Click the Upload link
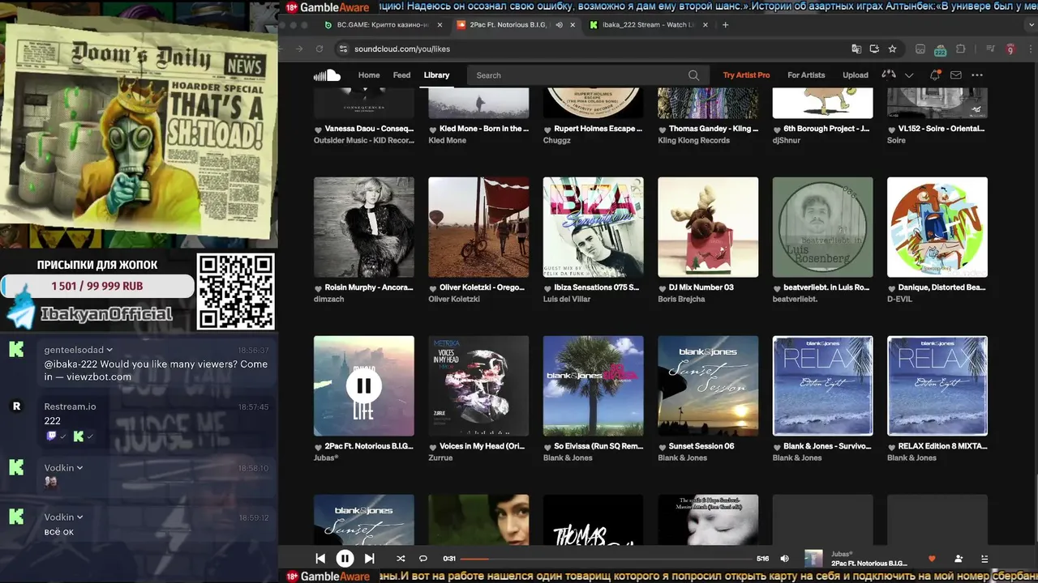The width and height of the screenshot is (1038, 583). click(856, 75)
